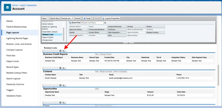Click the Object Manager stack icon
Image resolution: width=222 pixels, height=108 pixels.
[7, 7]
